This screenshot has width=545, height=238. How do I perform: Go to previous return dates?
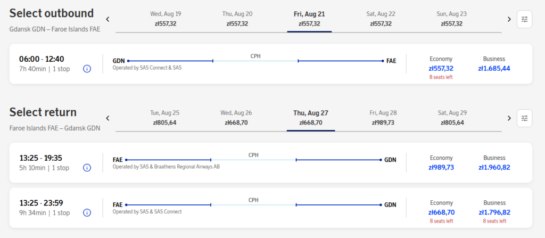click(108, 118)
